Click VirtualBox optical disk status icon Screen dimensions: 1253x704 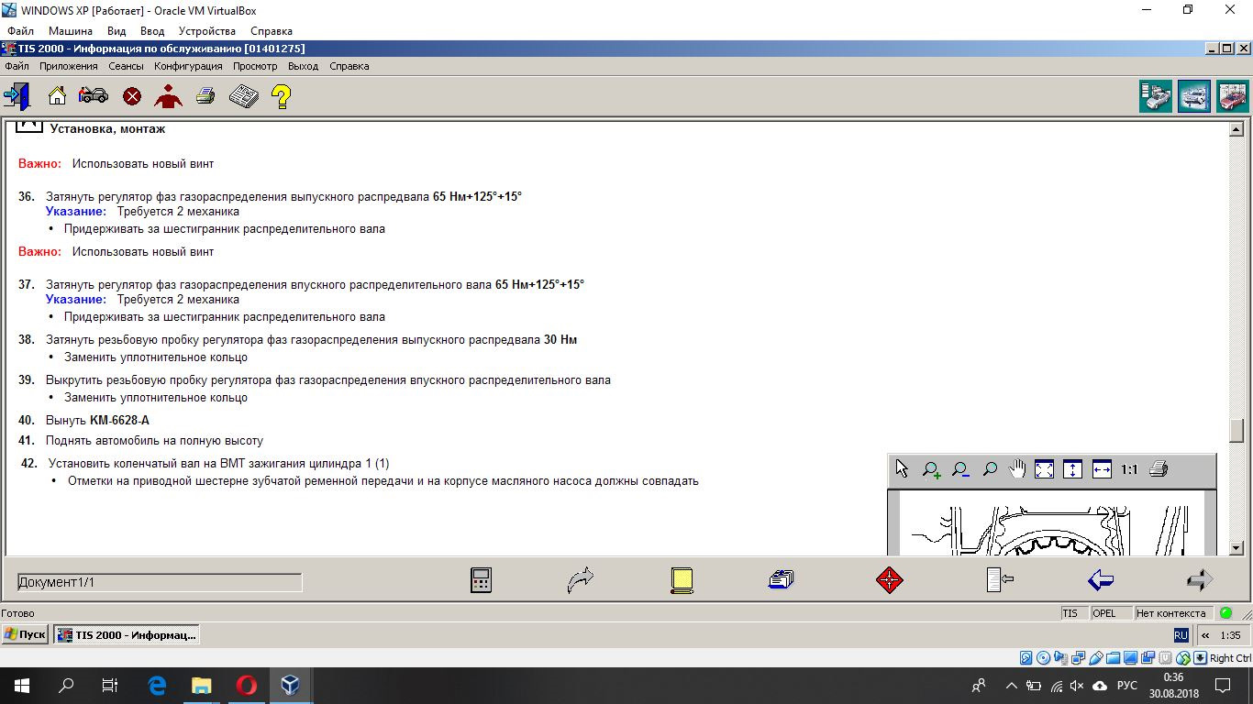pos(1043,658)
